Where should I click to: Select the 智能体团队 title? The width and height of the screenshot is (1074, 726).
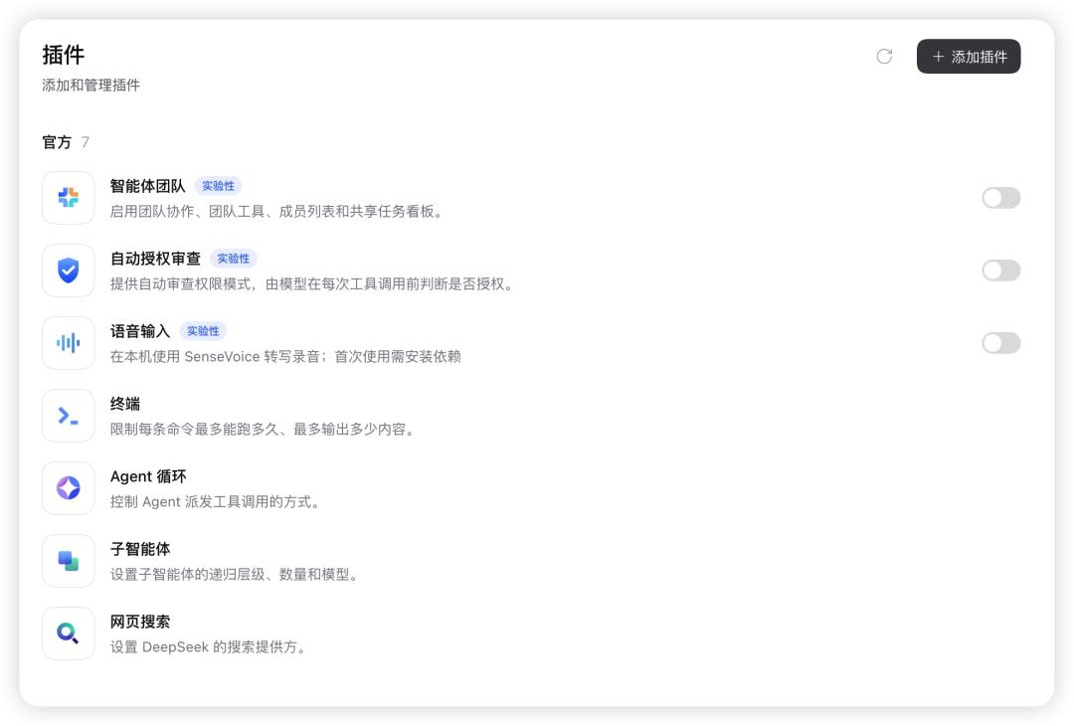pyautogui.click(x=148, y=186)
